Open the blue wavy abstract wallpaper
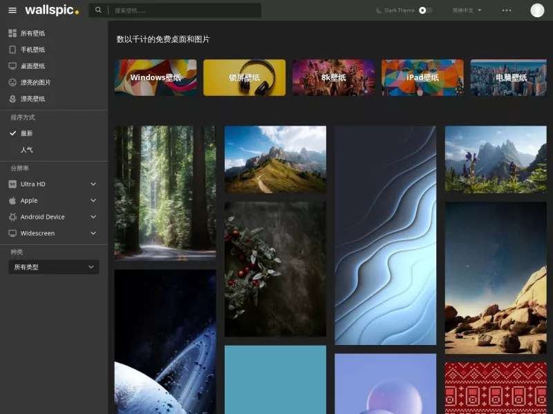553x414 pixels. click(386, 235)
